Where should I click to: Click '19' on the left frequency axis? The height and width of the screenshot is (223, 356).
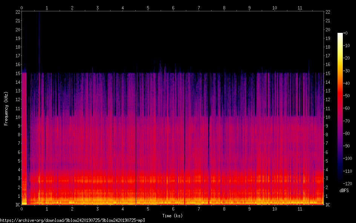point(18,38)
